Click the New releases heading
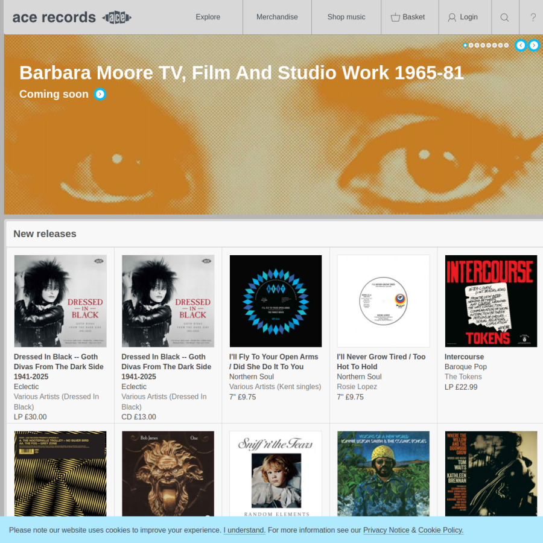 (45, 233)
